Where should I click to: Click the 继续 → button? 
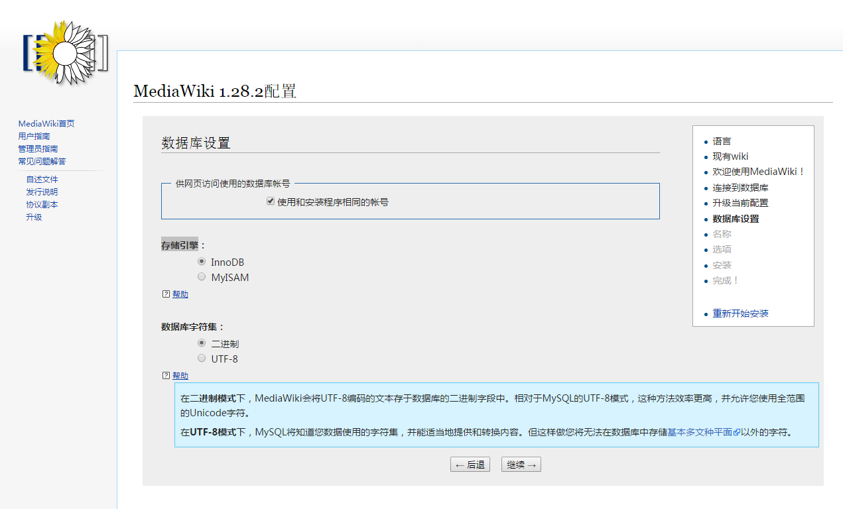[x=521, y=465]
